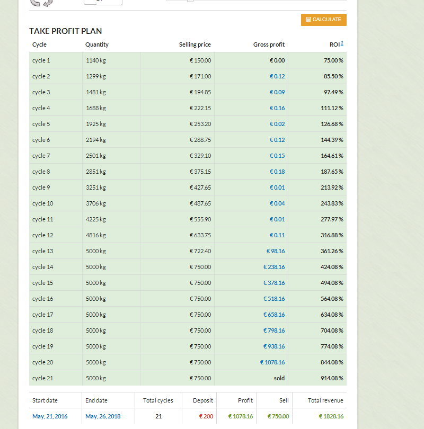Open the € 658.16 gross profit link
The image size is (424, 429).
click(x=274, y=315)
